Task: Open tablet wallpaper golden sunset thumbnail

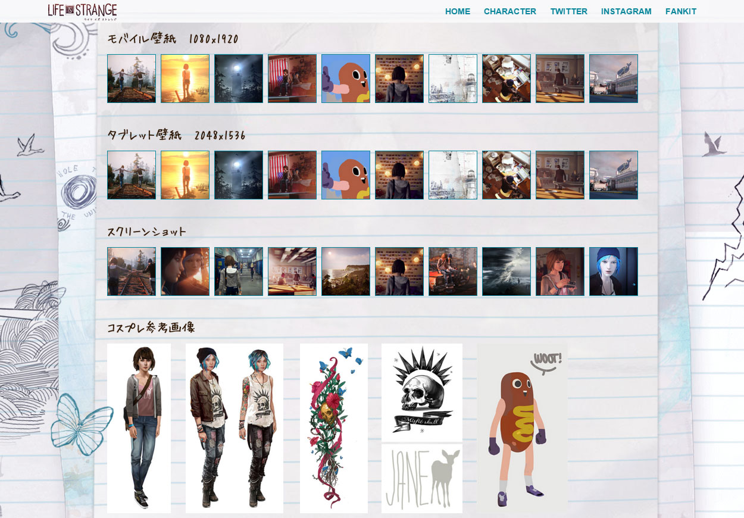Action: 185,175
